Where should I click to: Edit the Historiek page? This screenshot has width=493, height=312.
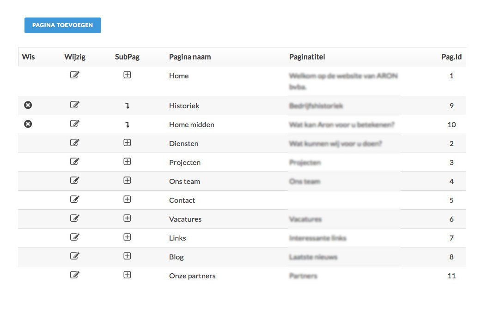pyautogui.click(x=74, y=105)
